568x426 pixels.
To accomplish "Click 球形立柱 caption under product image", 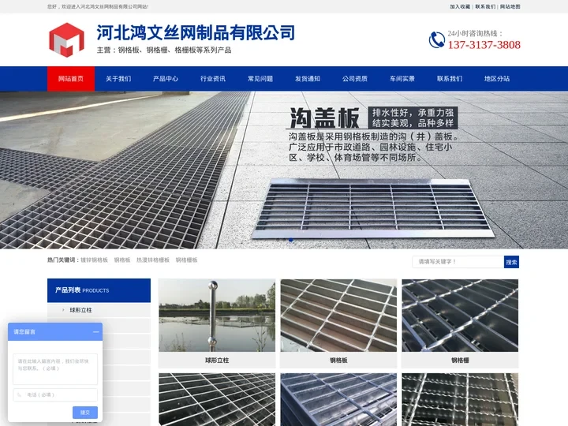I will click(217, 360).
